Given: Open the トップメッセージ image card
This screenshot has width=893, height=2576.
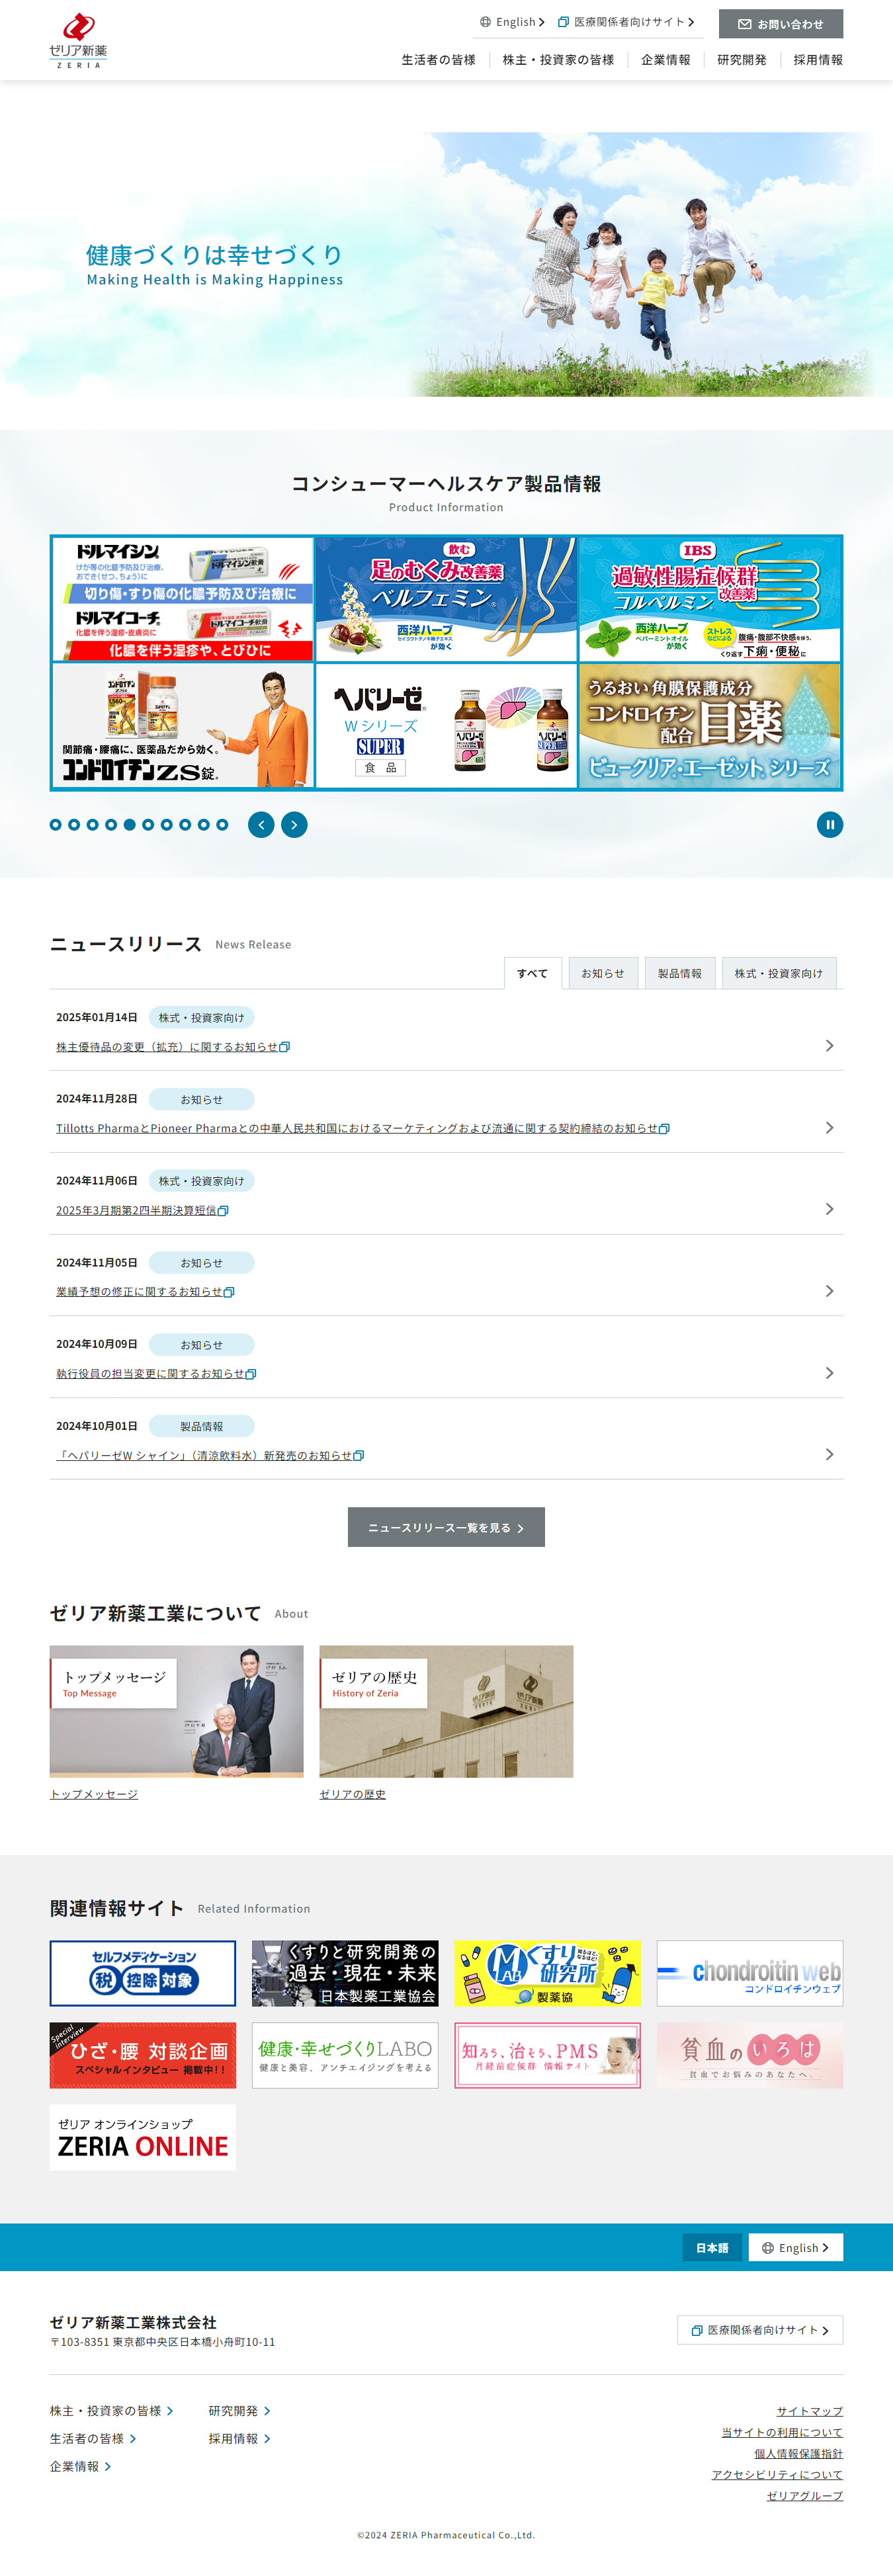Looking at the screenshot, I should pyautogui.click(x=176, y=1711).
